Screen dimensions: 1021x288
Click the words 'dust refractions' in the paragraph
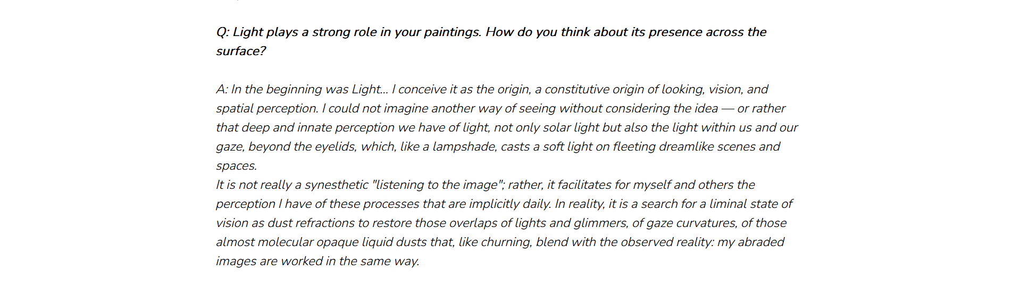pos(311,223)
